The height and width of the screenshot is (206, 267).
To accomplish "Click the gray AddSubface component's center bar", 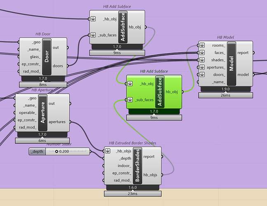I will pos(123,27).
